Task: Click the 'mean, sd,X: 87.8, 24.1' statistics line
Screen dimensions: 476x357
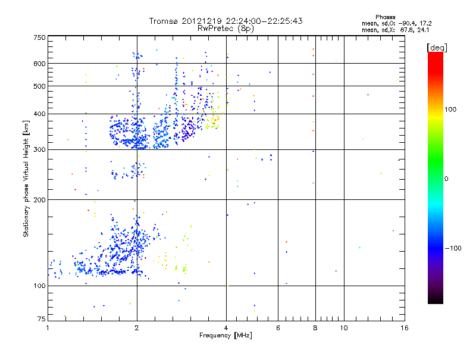Action: [395, 30]
